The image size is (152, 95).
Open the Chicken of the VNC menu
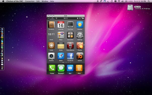pyautogui.click(x=15, y=1)
